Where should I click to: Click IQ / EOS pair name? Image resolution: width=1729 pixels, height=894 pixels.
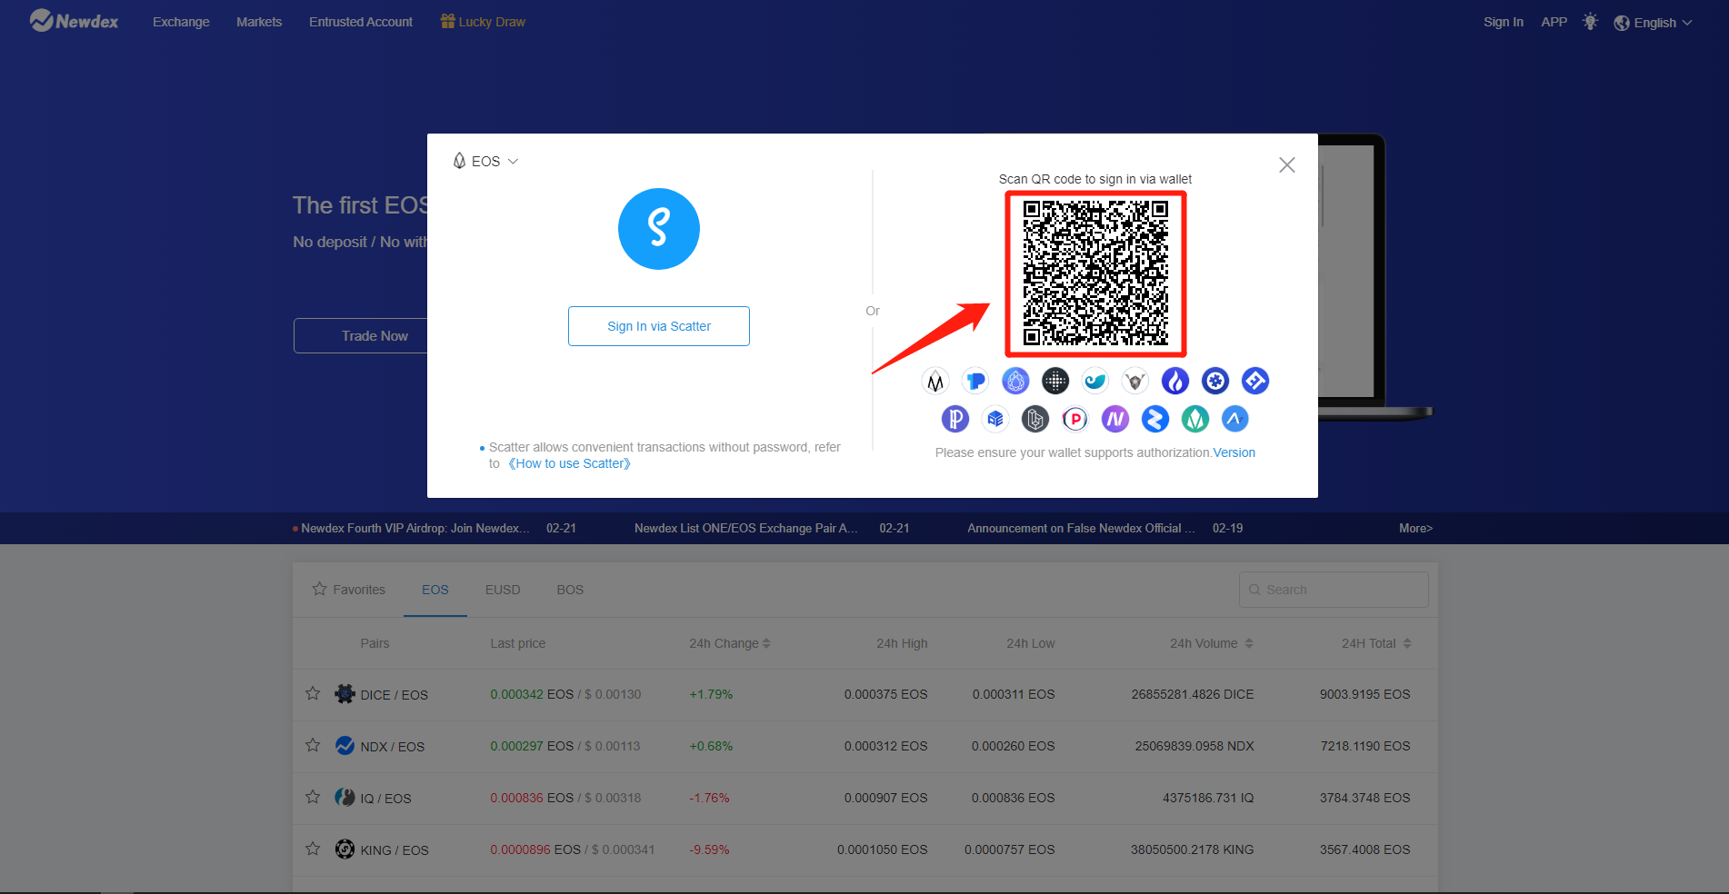pyautogui.click(x=386, y=799)
